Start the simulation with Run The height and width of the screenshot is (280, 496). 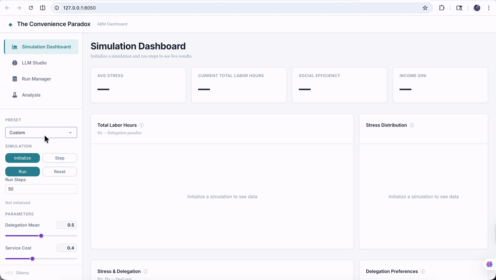click(x=23, y=171)
